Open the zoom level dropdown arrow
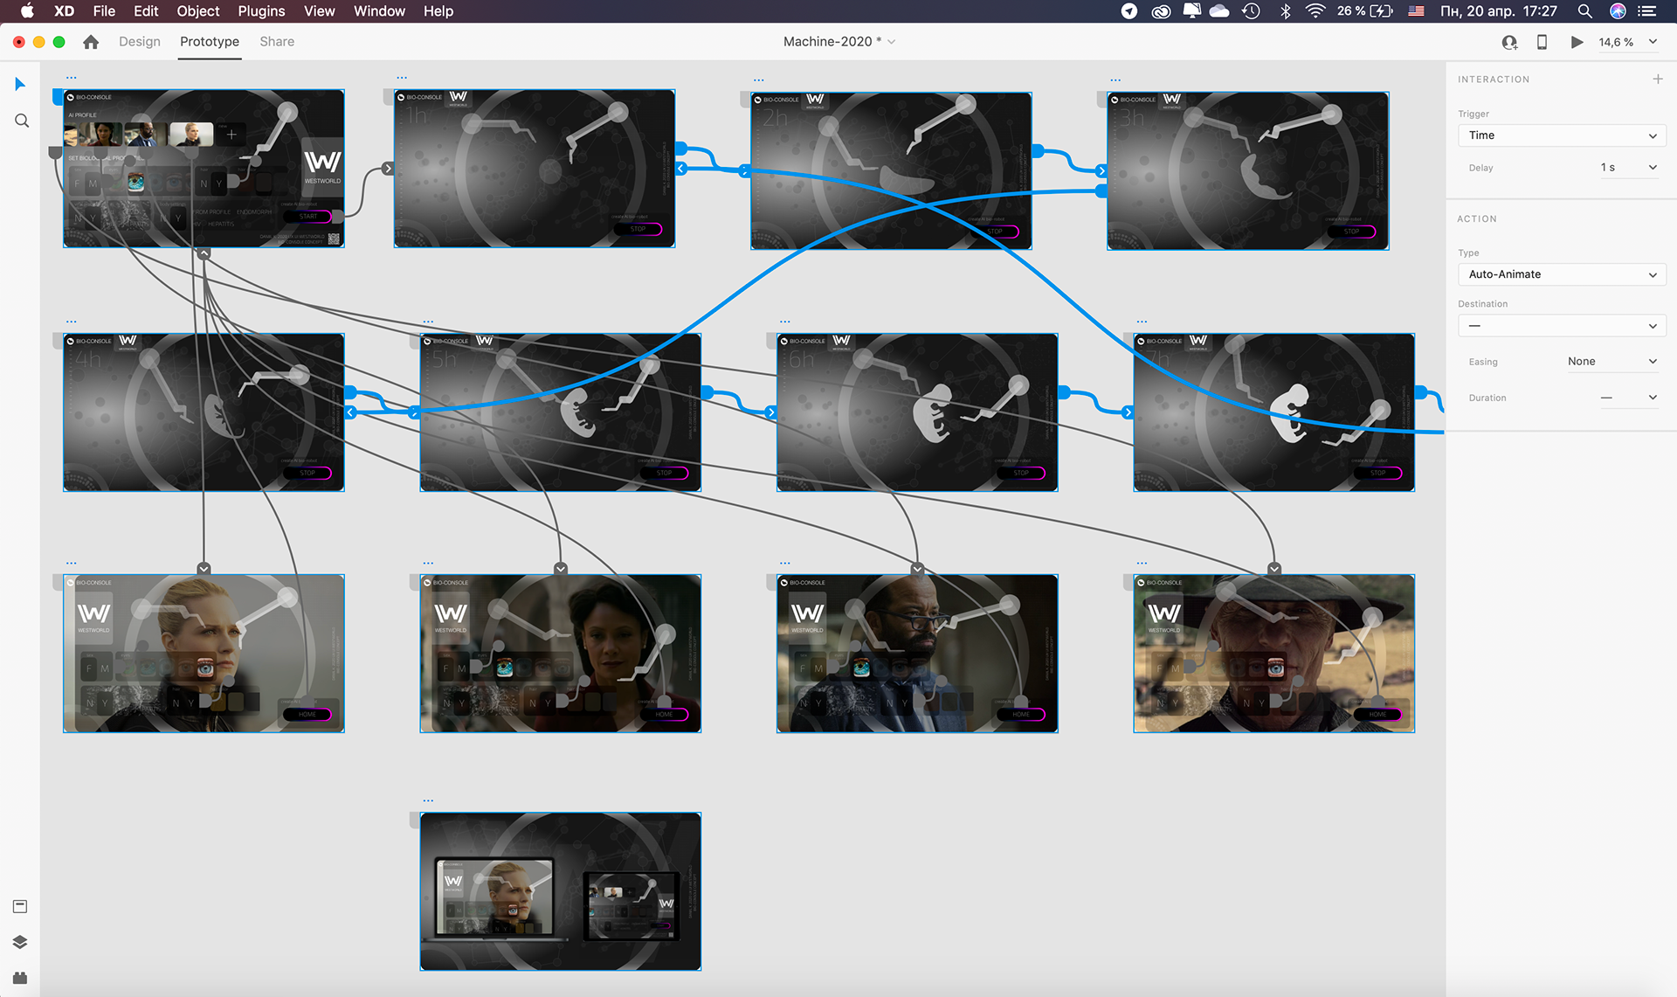 click(x=1653, y=42)
